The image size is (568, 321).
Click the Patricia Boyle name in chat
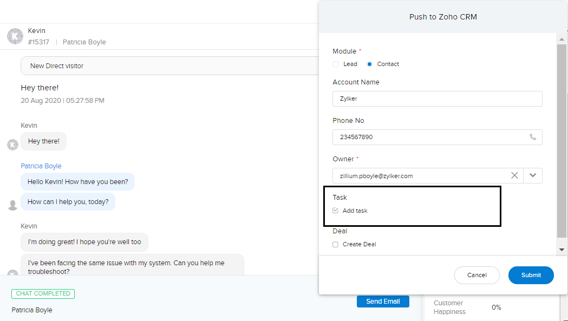(x=41, y=166)
